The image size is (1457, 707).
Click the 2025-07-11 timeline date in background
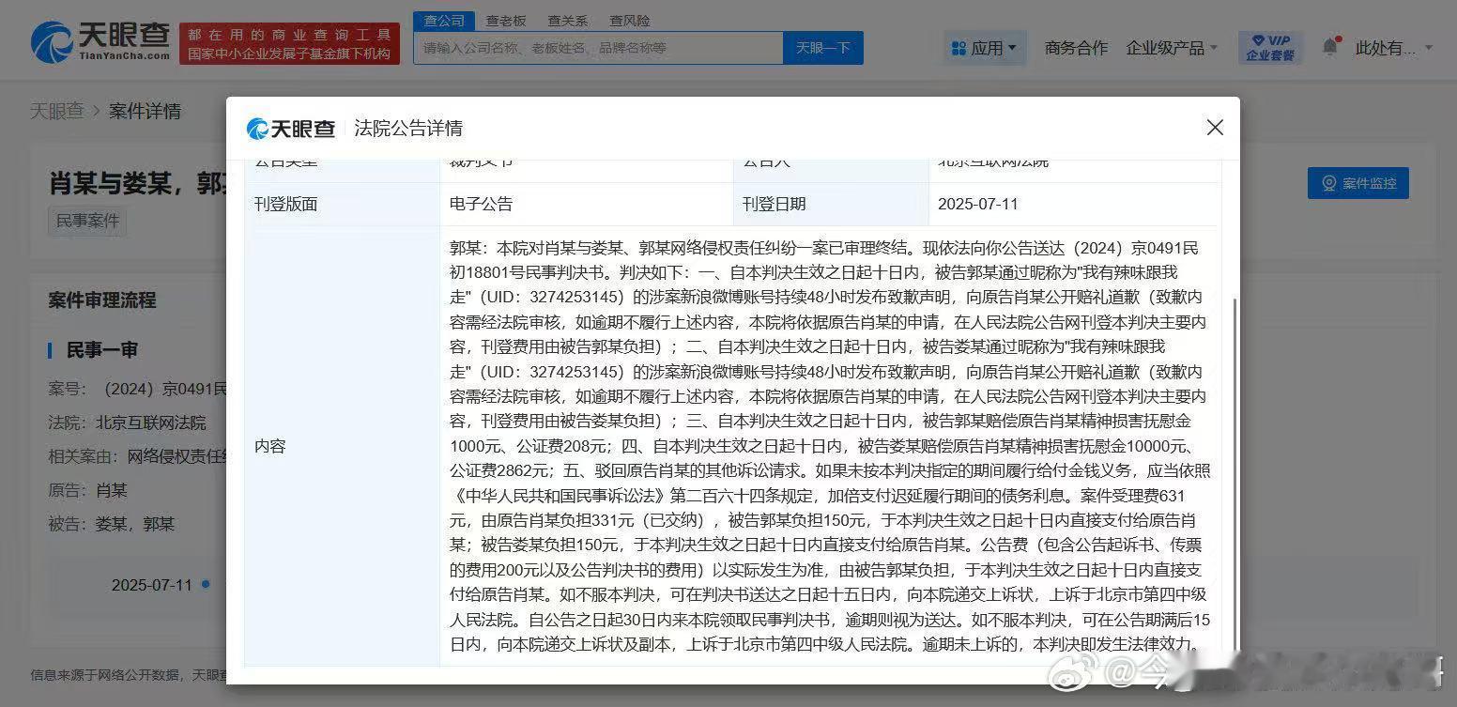[152, 585]
